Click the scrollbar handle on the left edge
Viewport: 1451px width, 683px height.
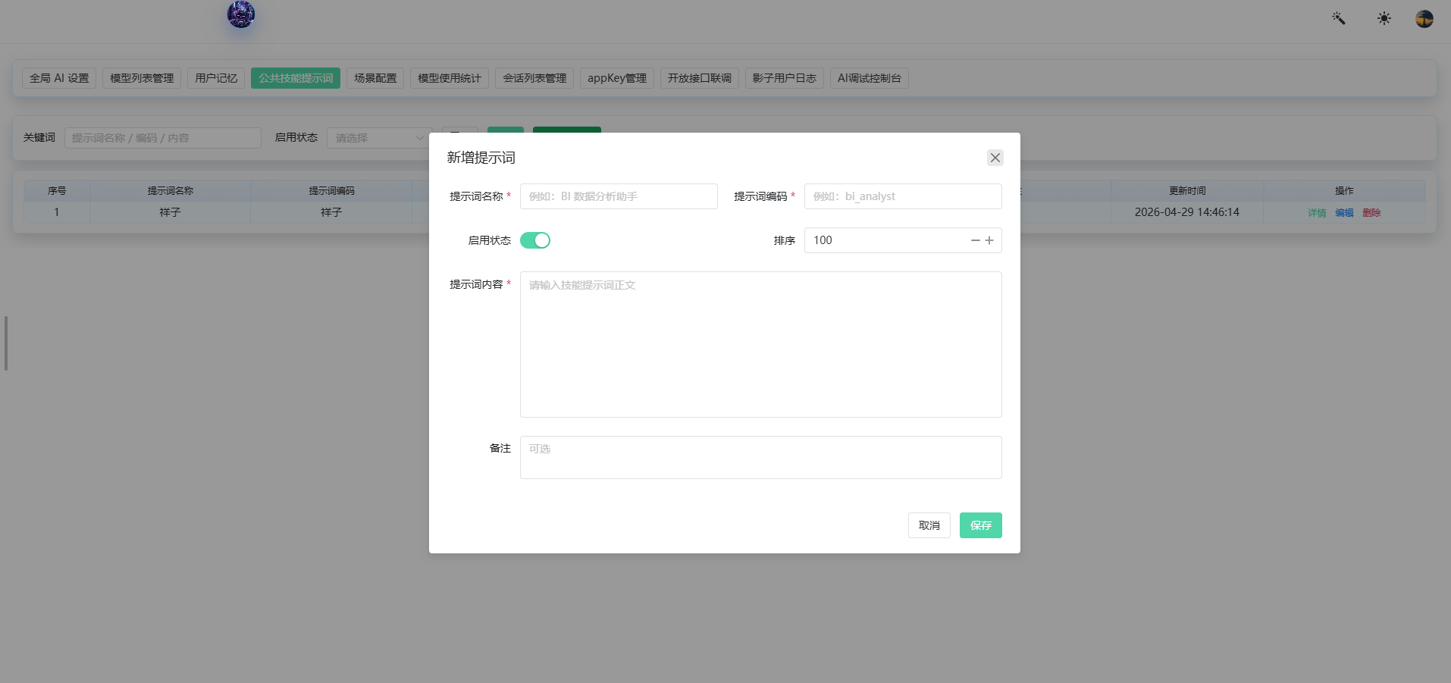coord(6,343)
